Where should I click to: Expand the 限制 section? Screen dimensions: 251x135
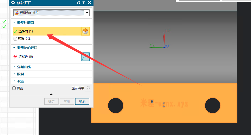pos(14,74)
